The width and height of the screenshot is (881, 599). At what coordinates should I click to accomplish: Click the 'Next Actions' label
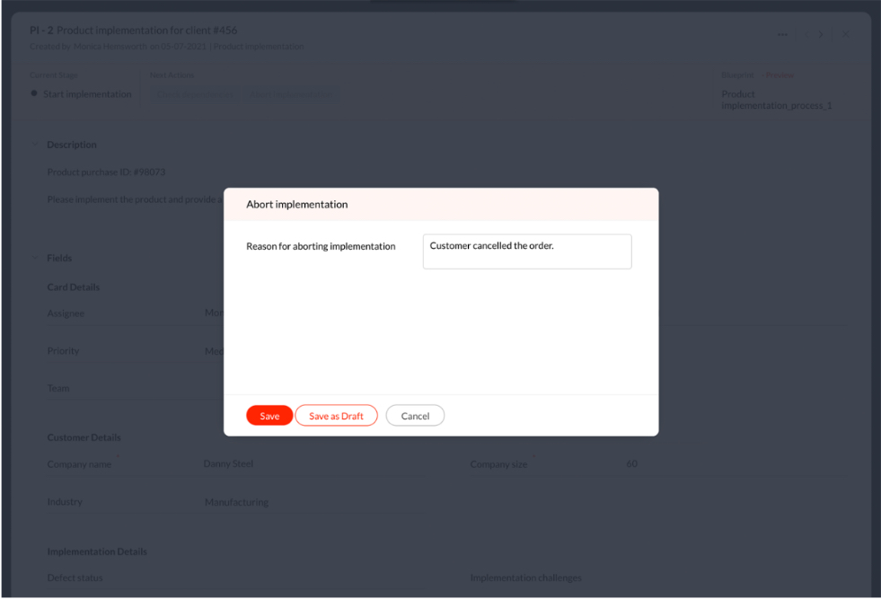[172, 75]
